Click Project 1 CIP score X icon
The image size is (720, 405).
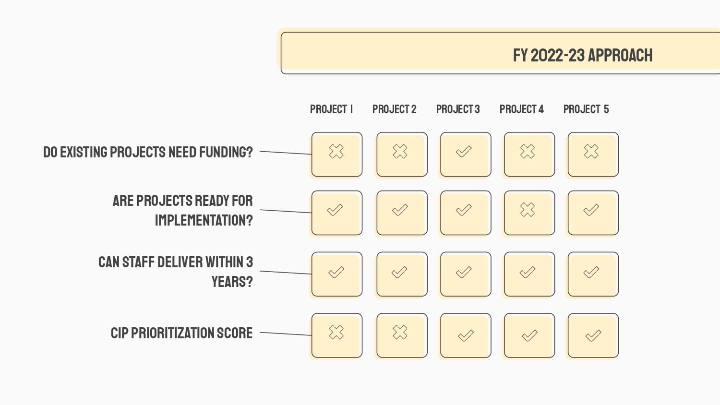point(336,332)
